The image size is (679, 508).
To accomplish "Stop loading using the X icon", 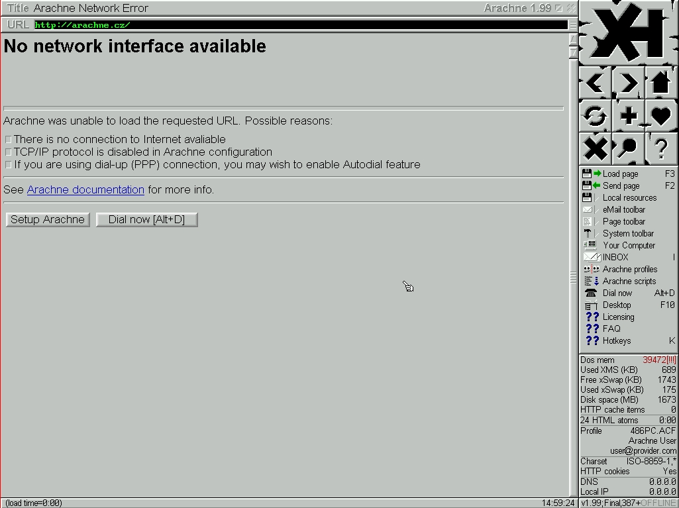I will (595, 148).
